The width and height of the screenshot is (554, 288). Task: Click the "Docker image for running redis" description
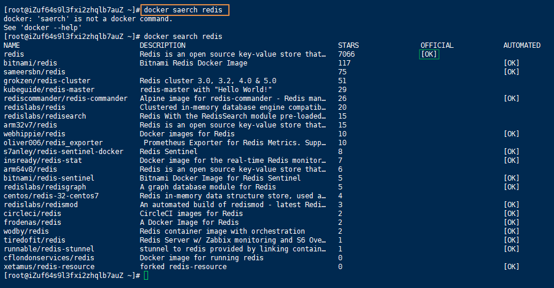point(202,258)
